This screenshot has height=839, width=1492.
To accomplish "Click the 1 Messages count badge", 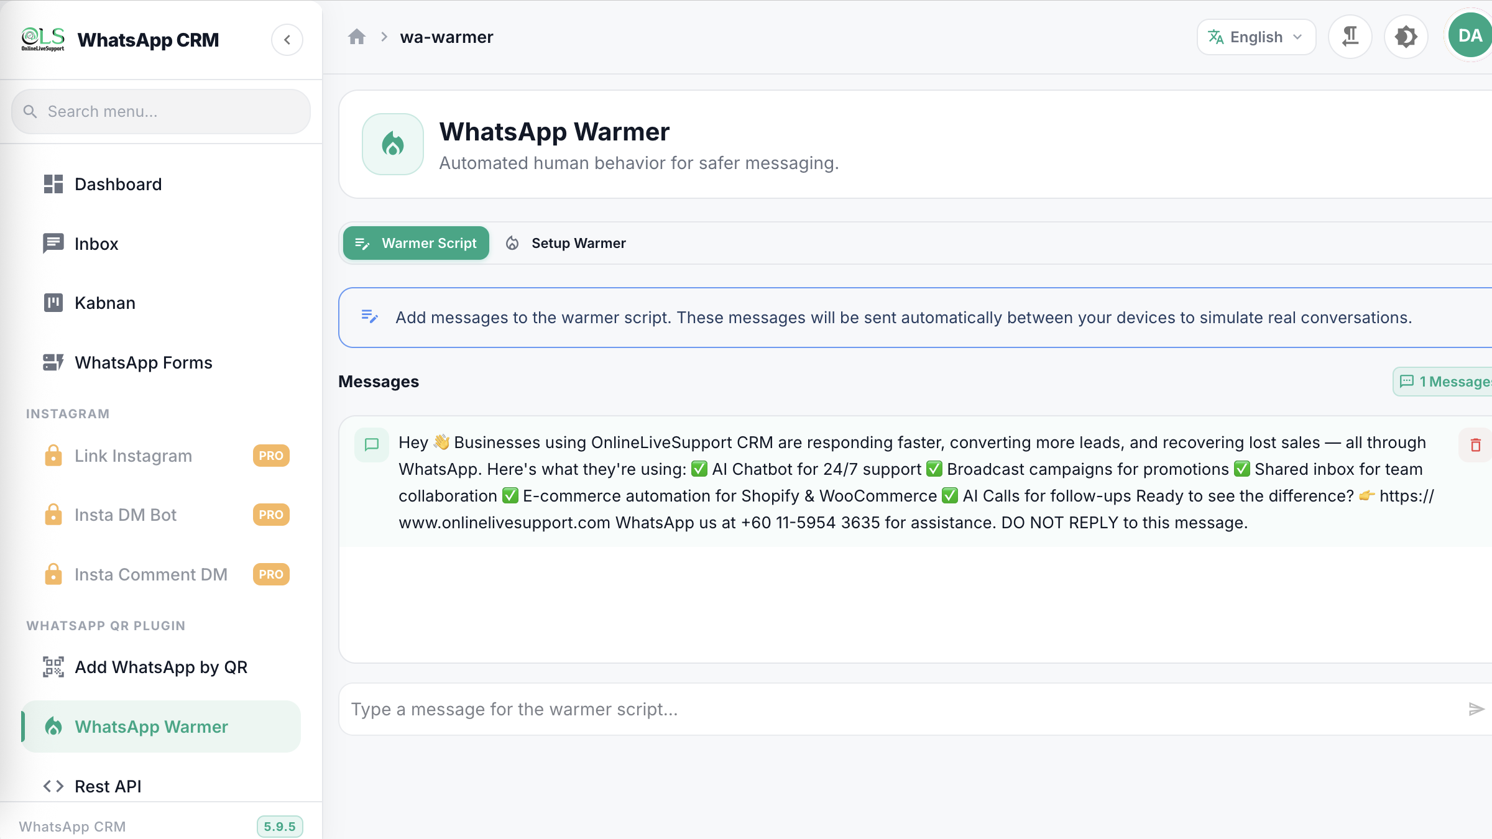I will coord(1444,382).
